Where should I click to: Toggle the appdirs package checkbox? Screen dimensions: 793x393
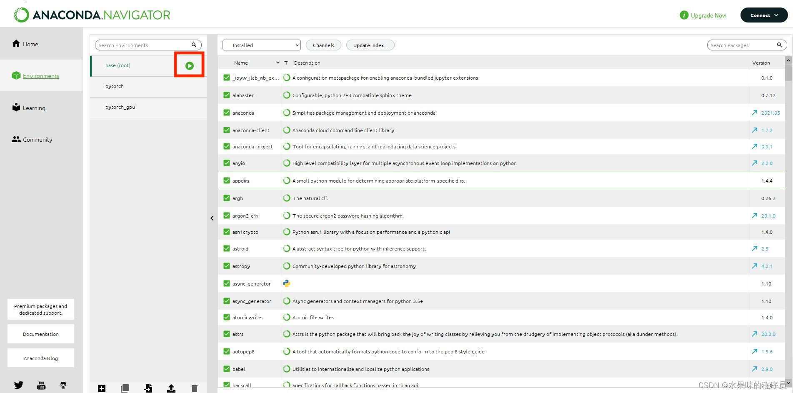pyautogui.click(x=227, y=180)
